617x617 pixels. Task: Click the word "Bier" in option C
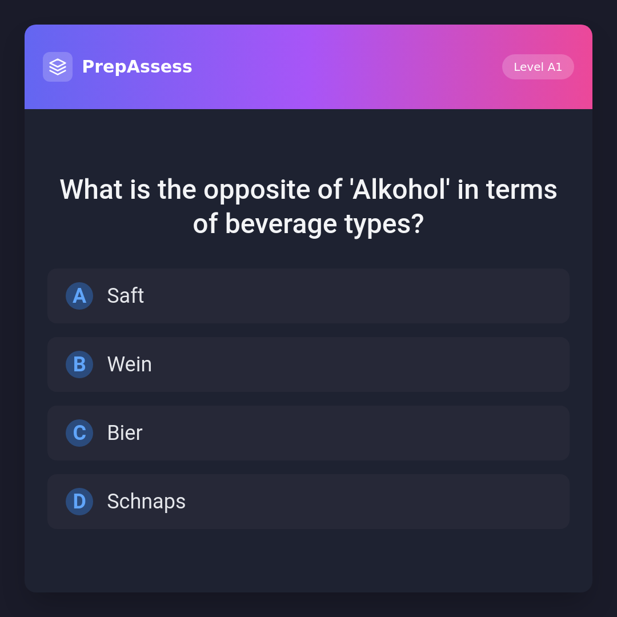pos(125,433)
